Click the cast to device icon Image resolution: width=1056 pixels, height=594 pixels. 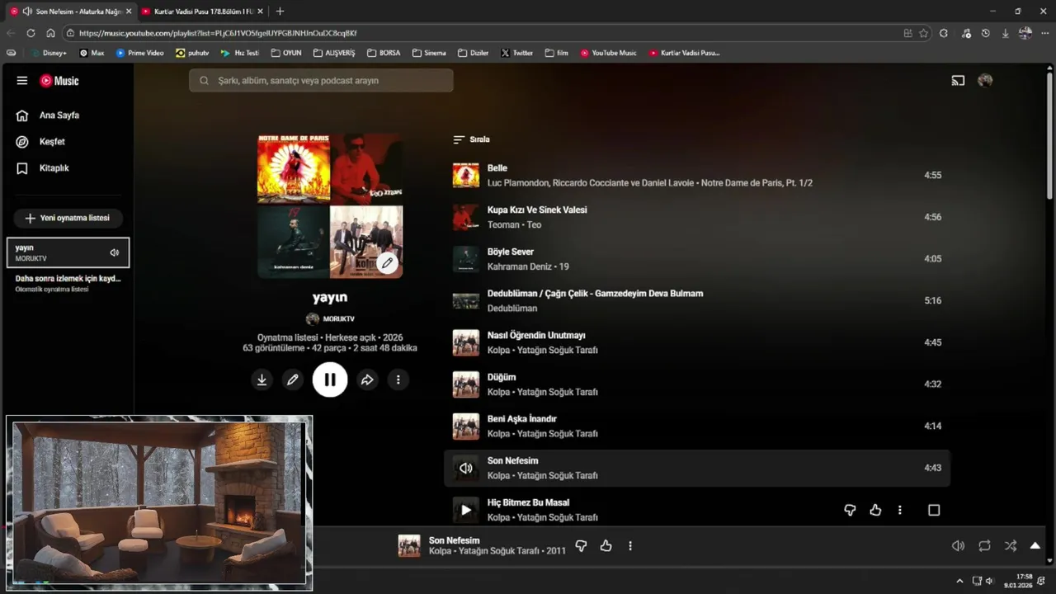click(958, 81)
